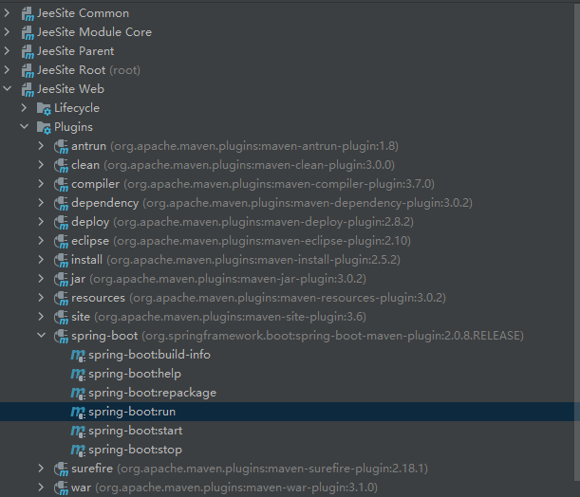Click the surefire plugin icon
Screen dimensions: 580x497
pos(61,469)
